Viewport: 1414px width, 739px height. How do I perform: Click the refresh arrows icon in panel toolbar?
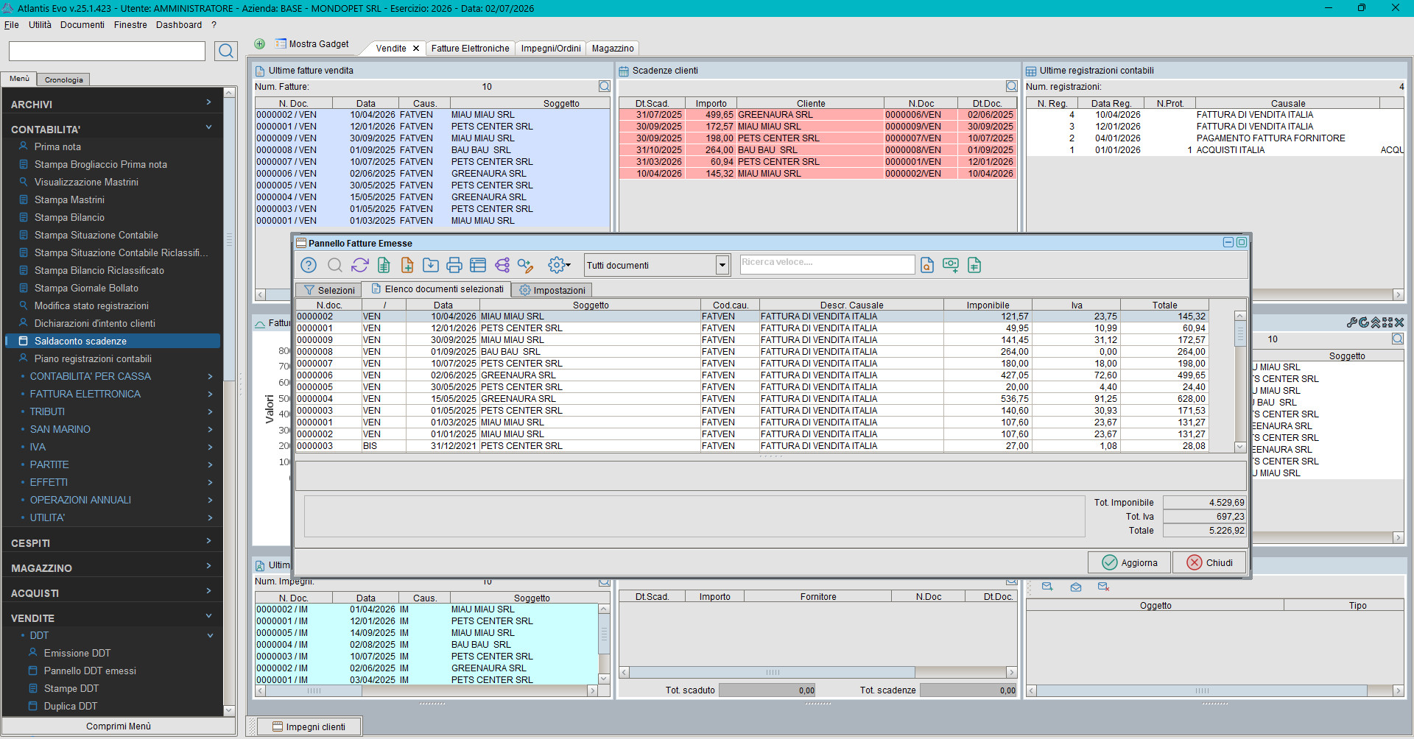pyautogui.click(x=359, y=265)
